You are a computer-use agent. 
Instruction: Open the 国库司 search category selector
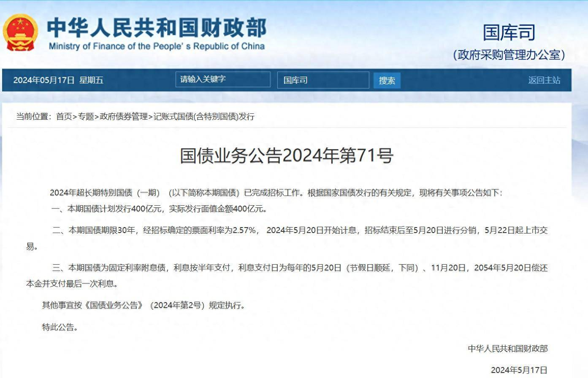tap(323, 80)
